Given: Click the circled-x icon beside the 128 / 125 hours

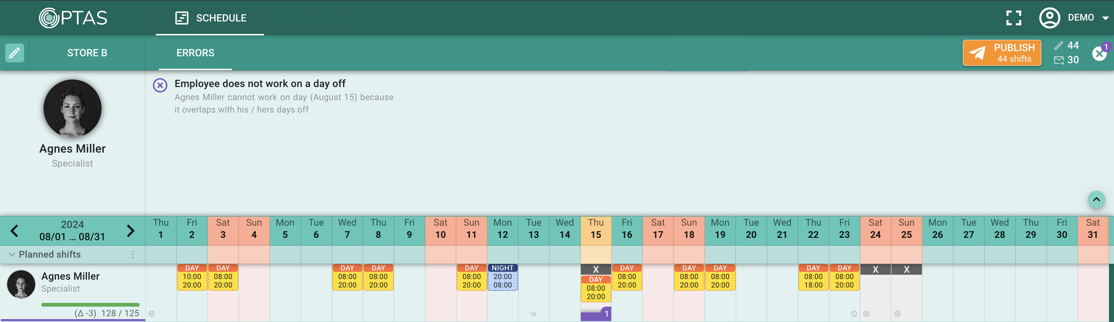Looking at the screenshot, I should [152, 314].
